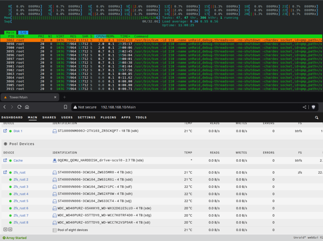Image resolution: width=323 pixels, height=241 pixels.
Task: Click the htop memory usage bar
Action: pyautogui.click(x=82, y=18)
